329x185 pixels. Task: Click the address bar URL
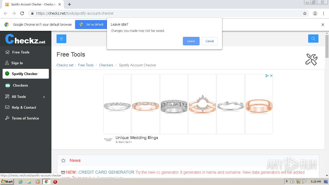75,13
